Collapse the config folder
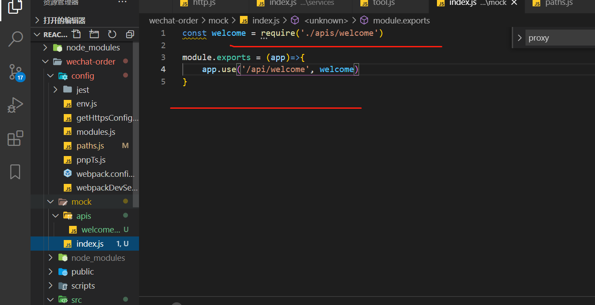 pos(50,76)
